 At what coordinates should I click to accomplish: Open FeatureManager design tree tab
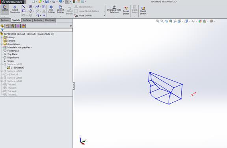[x=2, y=26]
